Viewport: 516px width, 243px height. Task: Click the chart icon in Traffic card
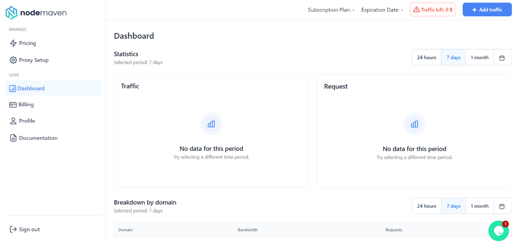(211, 124)
